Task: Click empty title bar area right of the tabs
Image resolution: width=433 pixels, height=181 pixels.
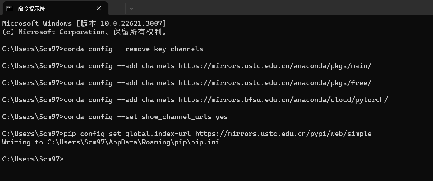Action: [279, 8]
